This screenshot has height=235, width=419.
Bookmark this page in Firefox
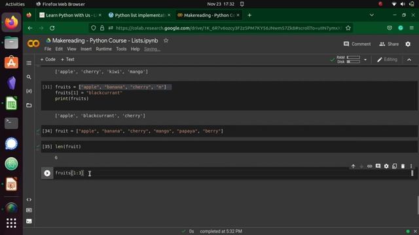(348, 28)
